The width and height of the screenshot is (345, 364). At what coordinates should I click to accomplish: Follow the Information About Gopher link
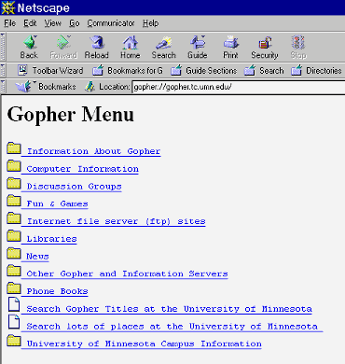coord(93,151)
